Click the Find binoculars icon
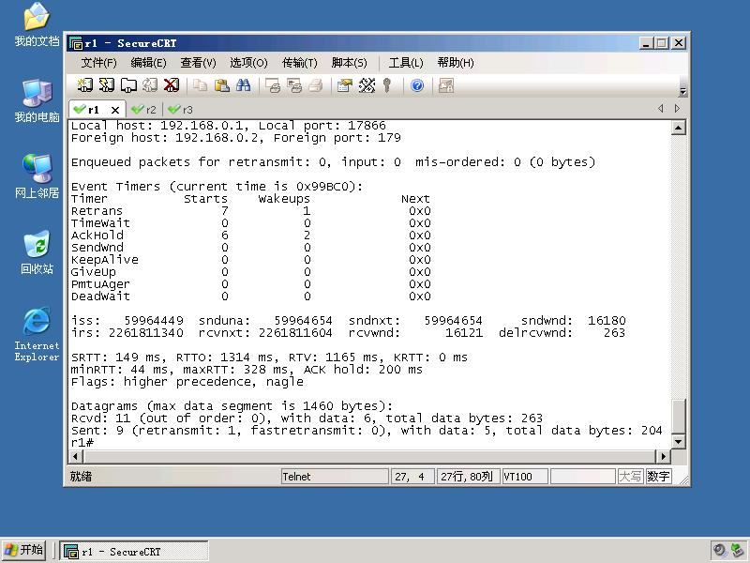The image size is (750, 563). click(243, 85)
